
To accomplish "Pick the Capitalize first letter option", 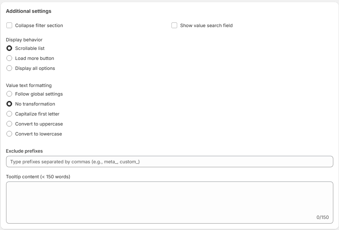I will [9, 114].
